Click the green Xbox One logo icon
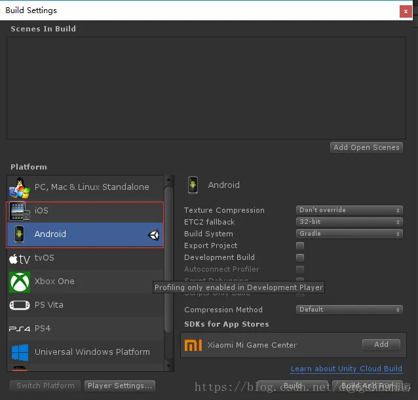Screen dimensions: 418x400 (20, 282)
